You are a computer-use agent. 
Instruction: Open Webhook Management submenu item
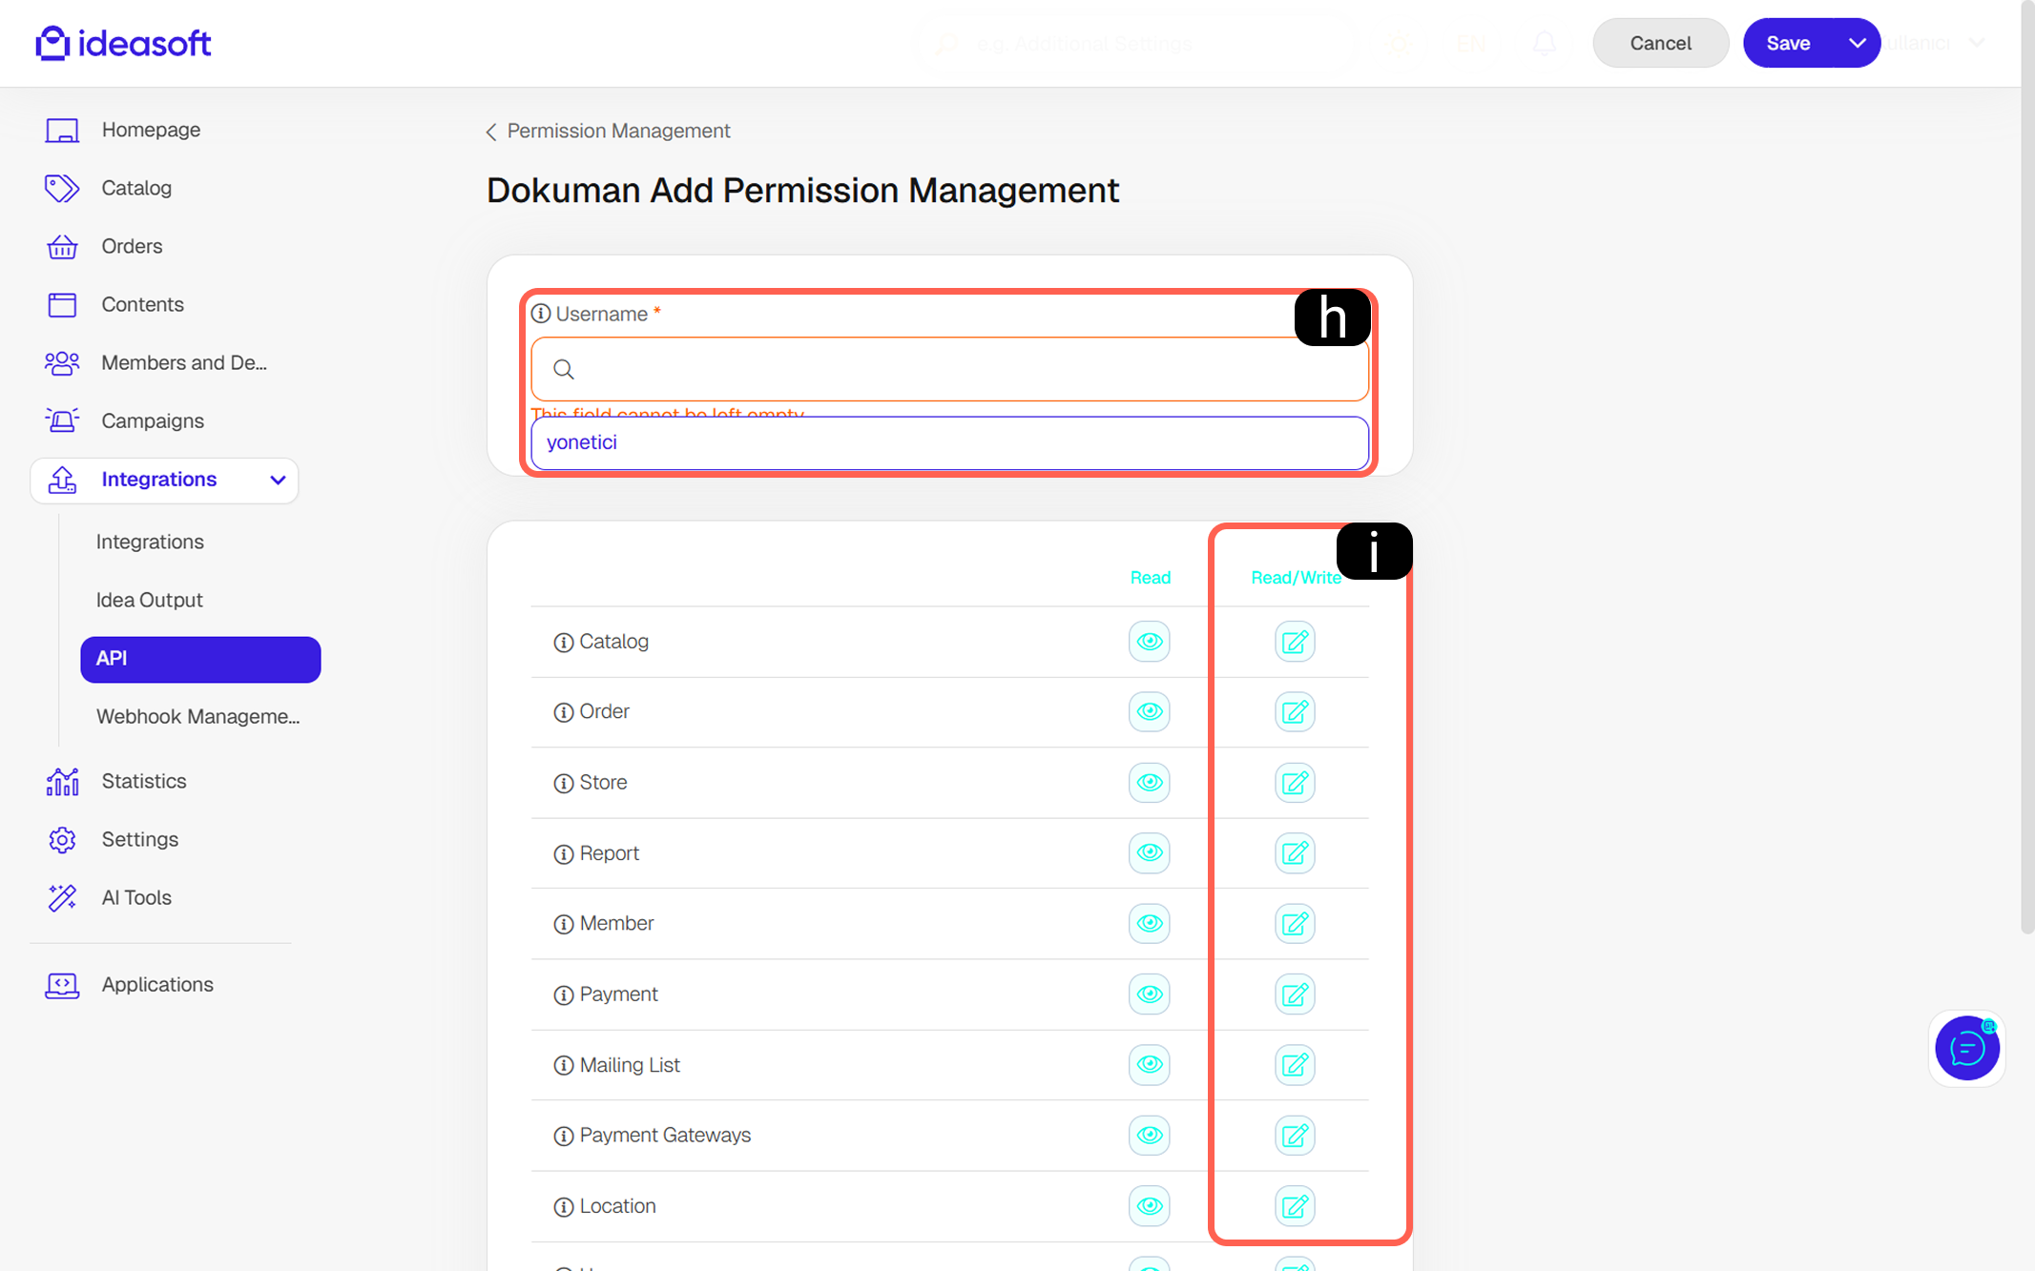[x=197, y=716]
